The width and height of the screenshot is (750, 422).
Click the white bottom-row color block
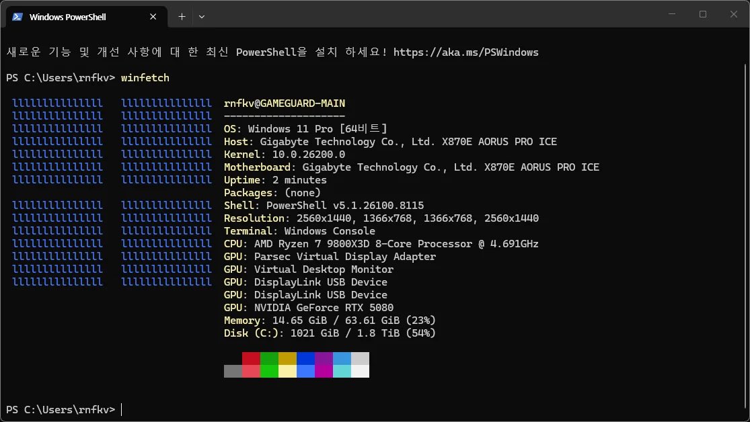coord(360,372)
